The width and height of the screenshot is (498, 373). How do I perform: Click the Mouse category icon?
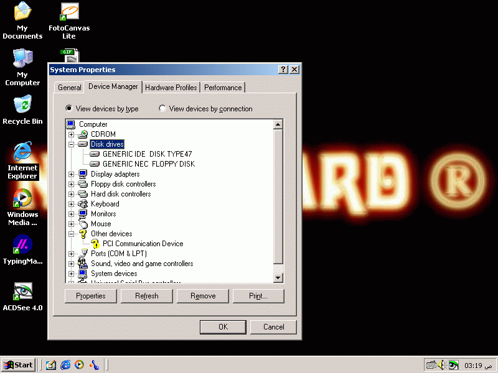(83, 224)
